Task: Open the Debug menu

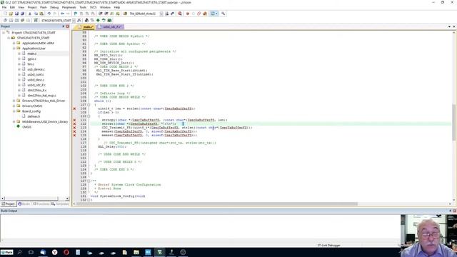Action: [54, 7]
